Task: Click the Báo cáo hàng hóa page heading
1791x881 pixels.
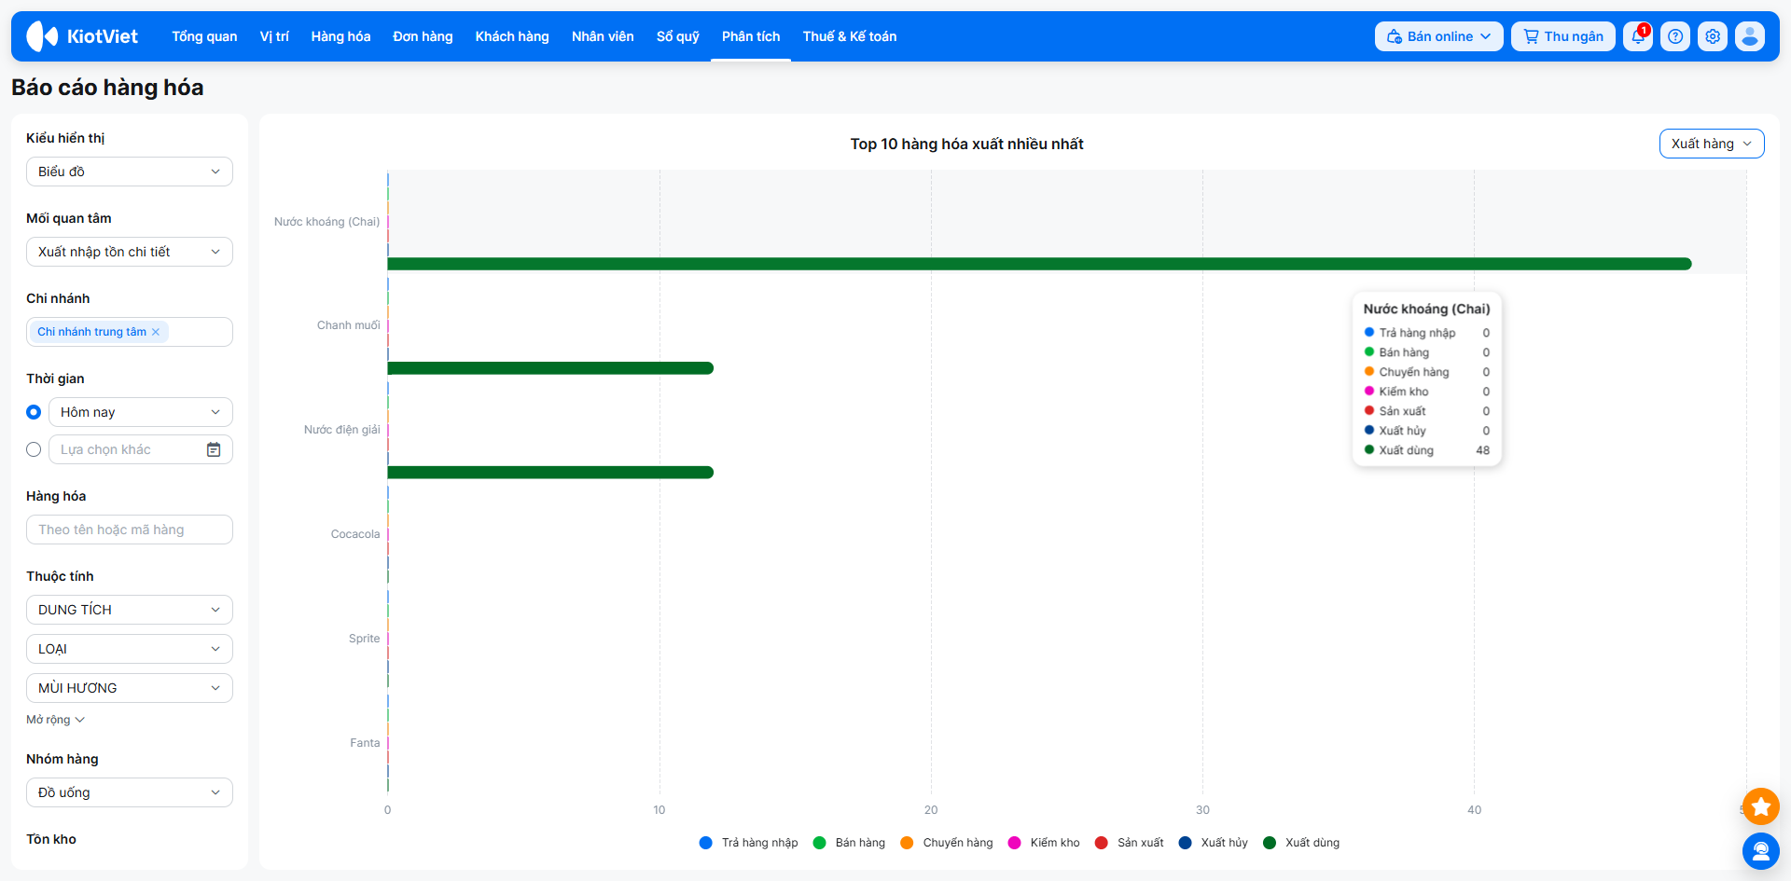Action: coord(107,88)
